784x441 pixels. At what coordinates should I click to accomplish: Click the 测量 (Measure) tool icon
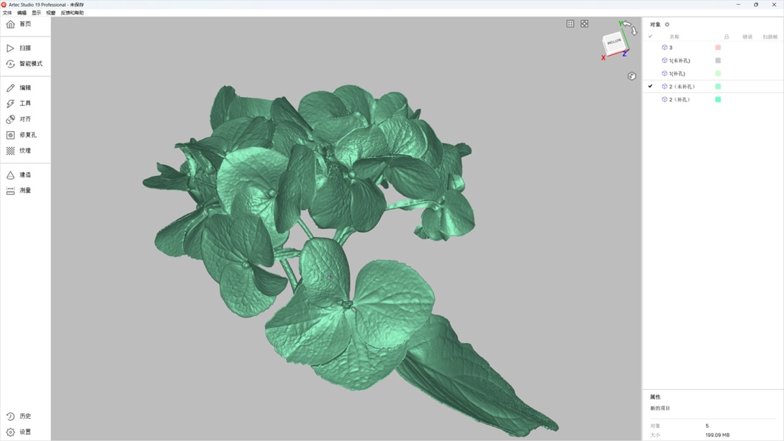pyautogui.click(x=10, y=191)
